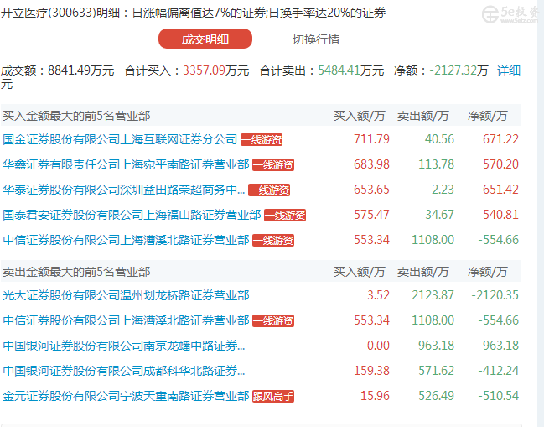Click sell amount 963.18
This screenshot has width=544, height=427.
click(436, 346)
